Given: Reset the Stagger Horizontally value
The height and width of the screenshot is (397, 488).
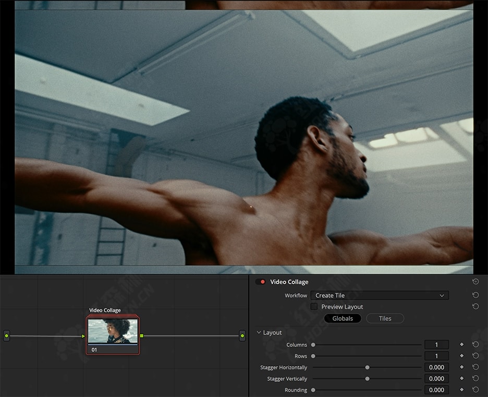Looking at the screenshot, I should [x=475, y=367].
